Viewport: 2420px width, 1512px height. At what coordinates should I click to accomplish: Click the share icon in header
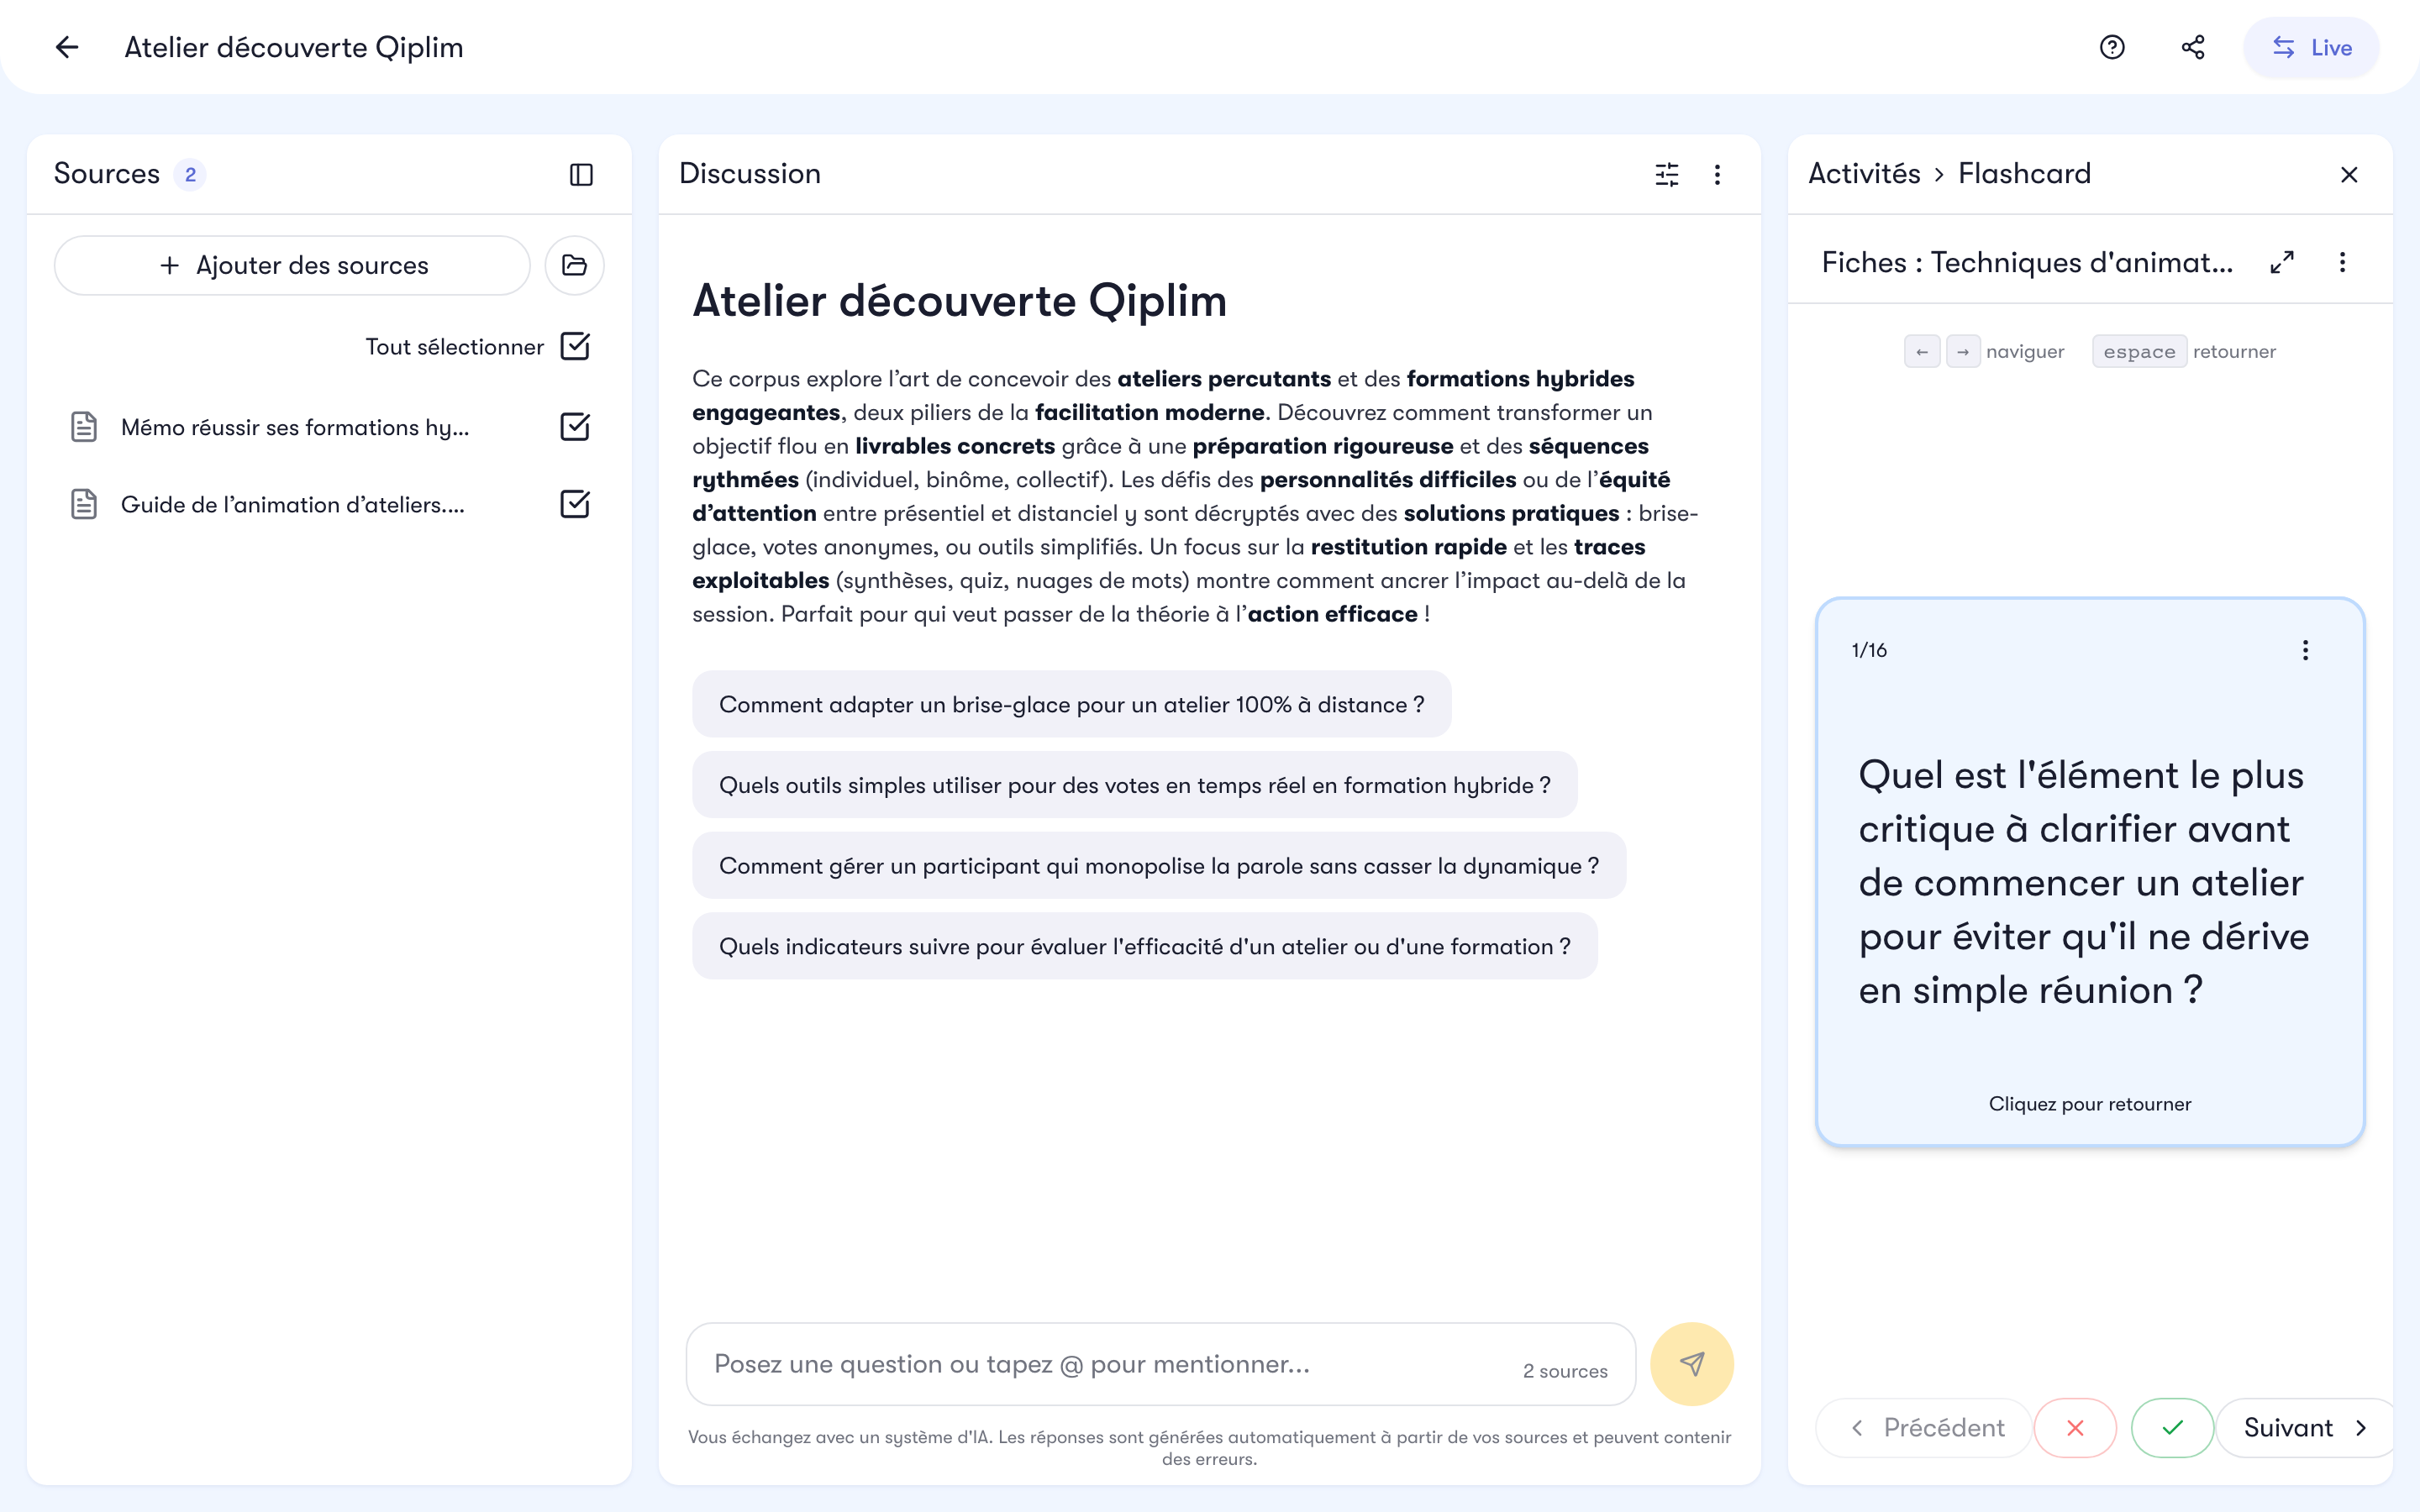click(x=2193, y=47)
